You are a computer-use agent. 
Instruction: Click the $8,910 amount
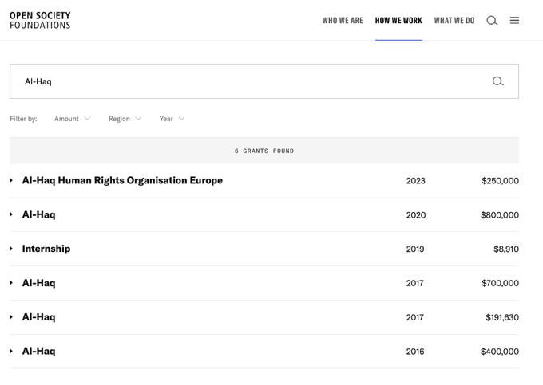506,249
